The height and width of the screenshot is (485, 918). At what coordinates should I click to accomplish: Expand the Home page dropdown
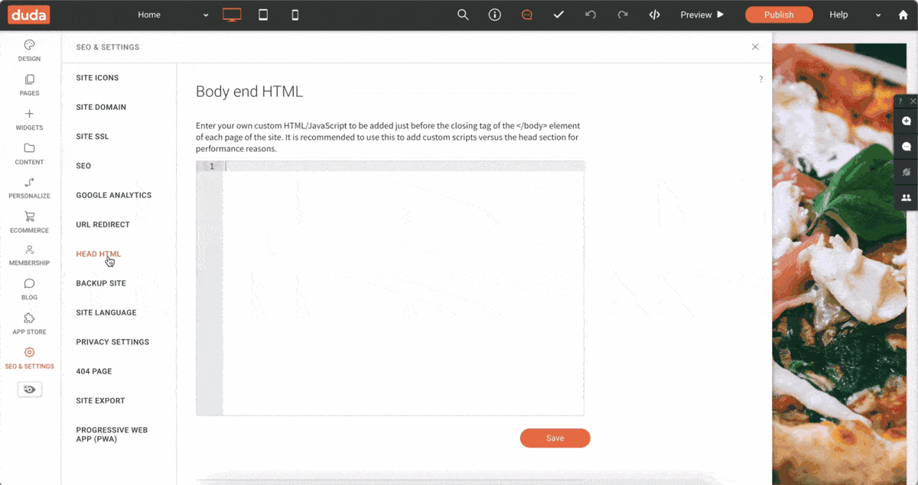point(206,15)
